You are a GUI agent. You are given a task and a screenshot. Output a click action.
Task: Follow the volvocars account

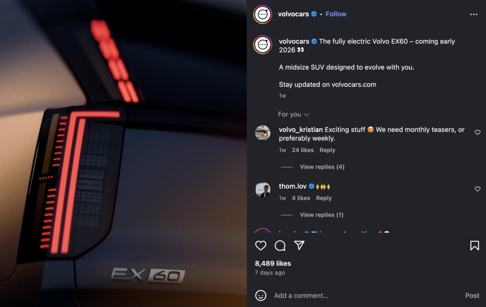[x=336, y=14]
